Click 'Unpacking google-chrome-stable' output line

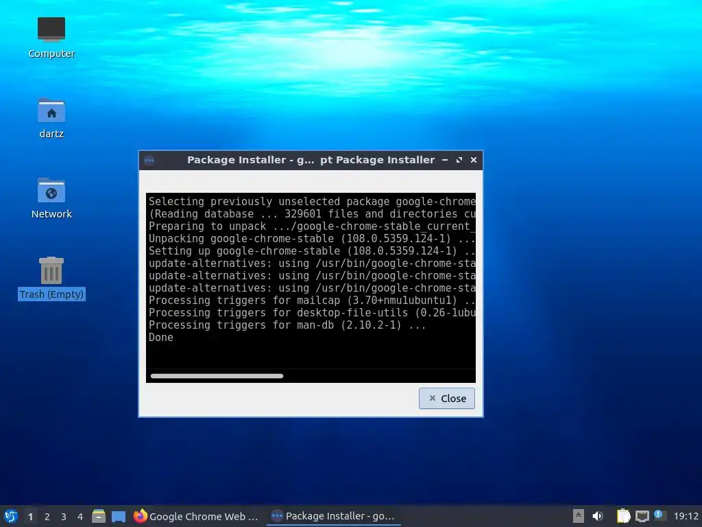tap(312, 238)
